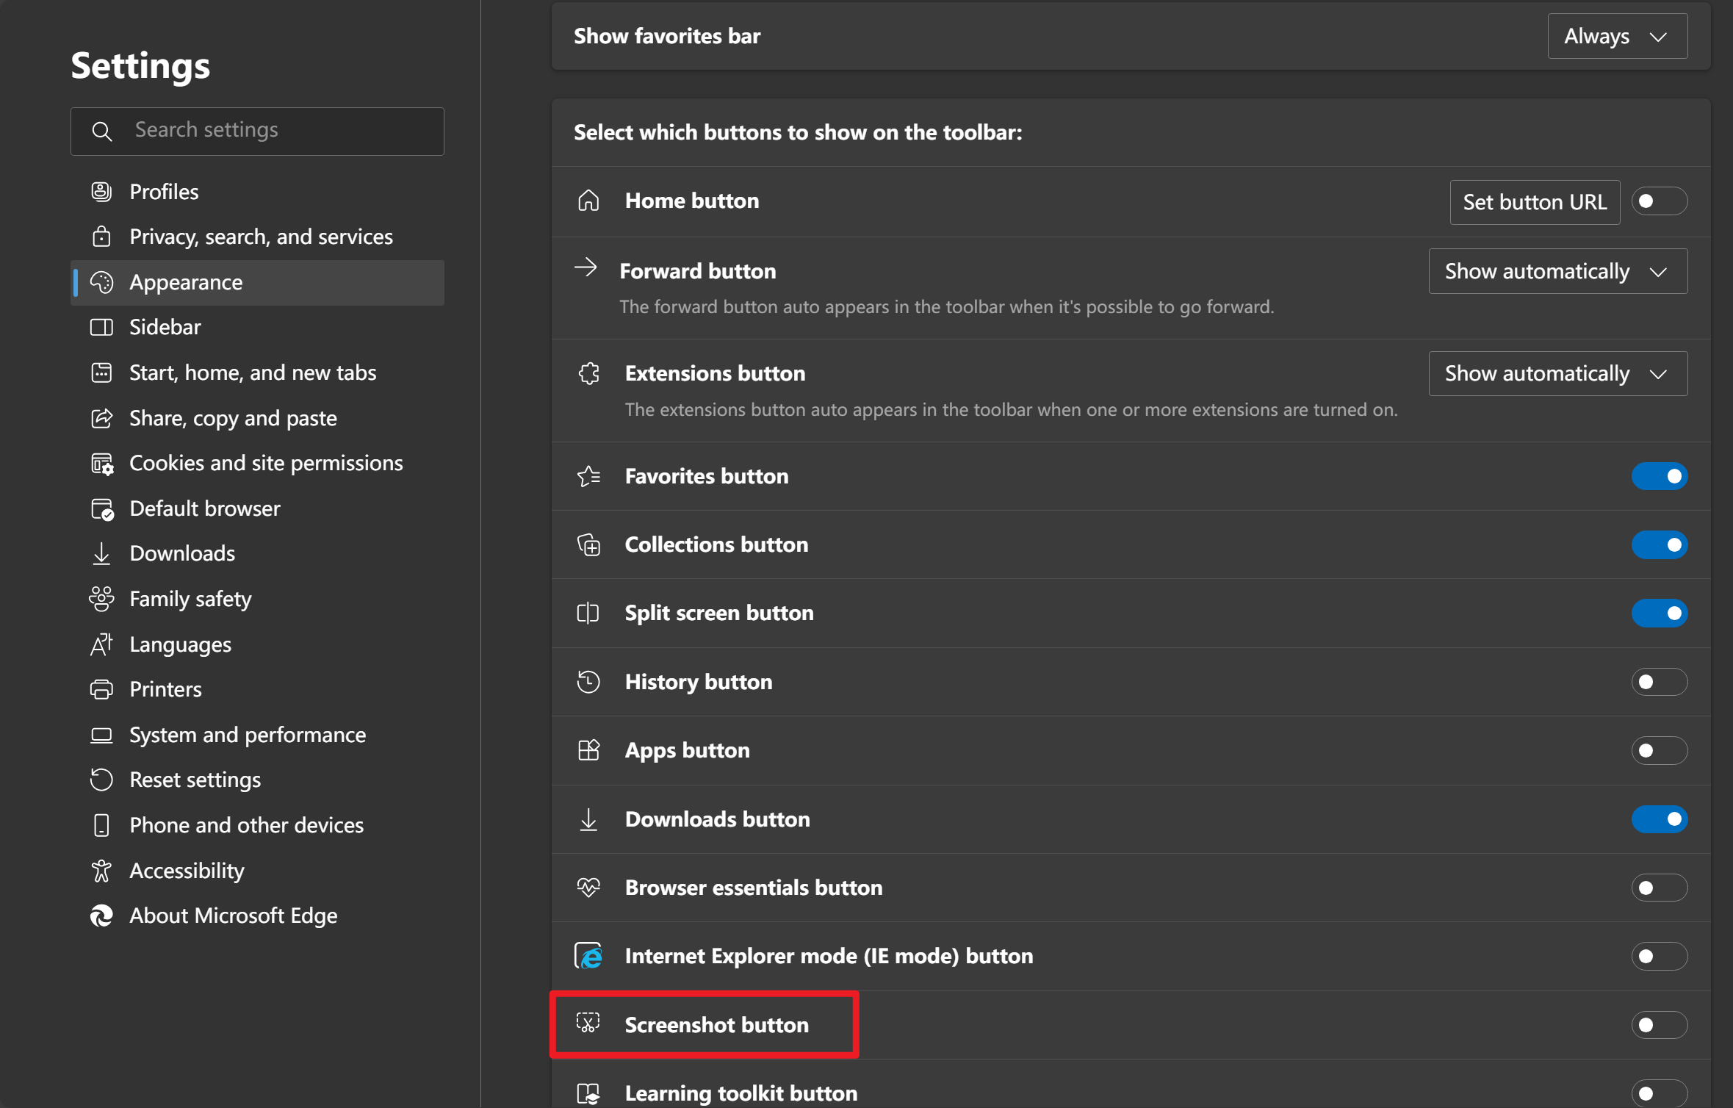Screen dimensions: 1733x1108
Task: Go to System and performance settings
Action: tap(247, 735)
